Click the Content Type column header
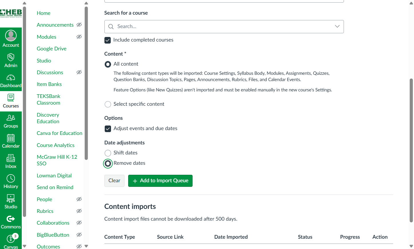This screenshot has height=249, width=414. (x=120, y=237)
